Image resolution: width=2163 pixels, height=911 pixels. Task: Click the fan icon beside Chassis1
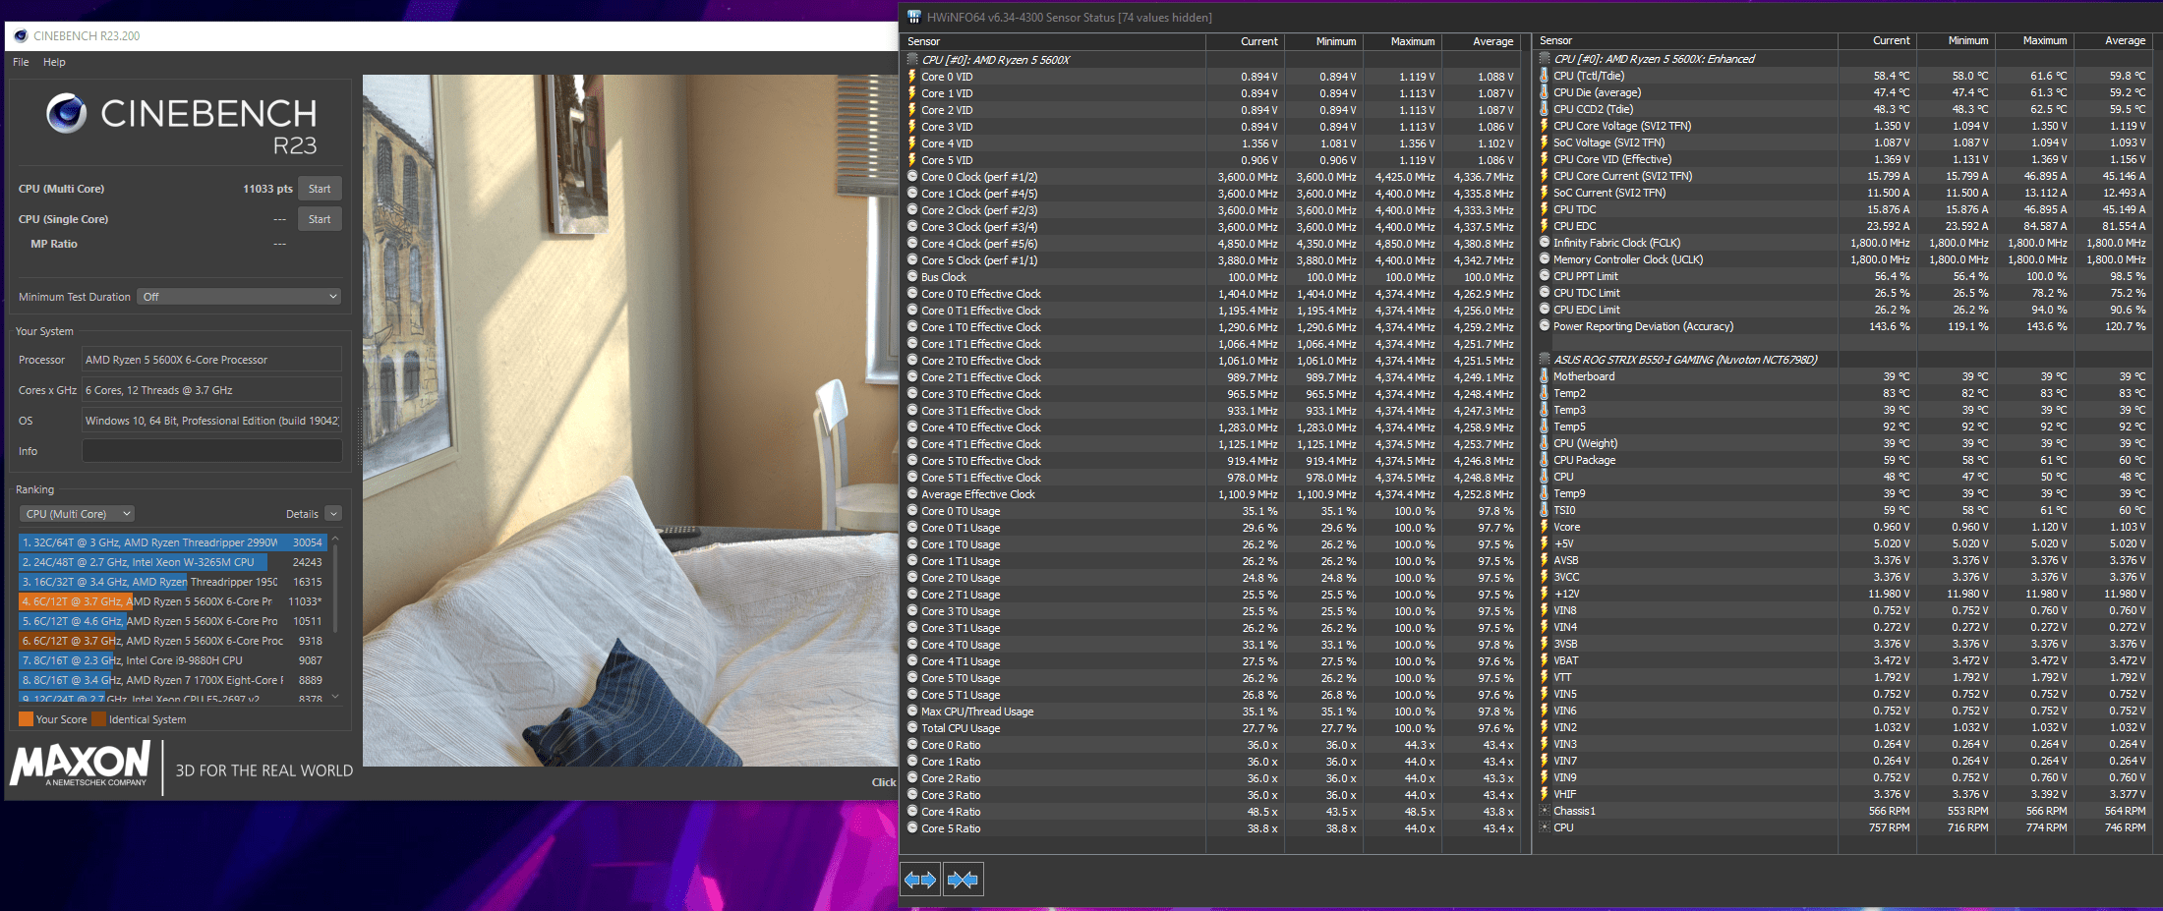1545,811
